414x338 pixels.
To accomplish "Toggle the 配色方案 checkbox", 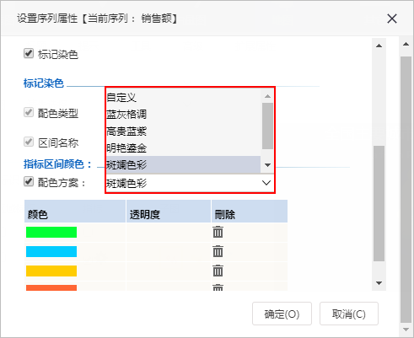I will coord(29,182).
